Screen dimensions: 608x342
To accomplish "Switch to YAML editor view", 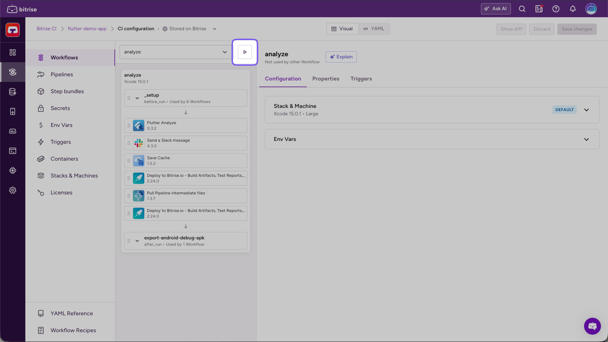I will pyautogui.click(x=374, y=29).
